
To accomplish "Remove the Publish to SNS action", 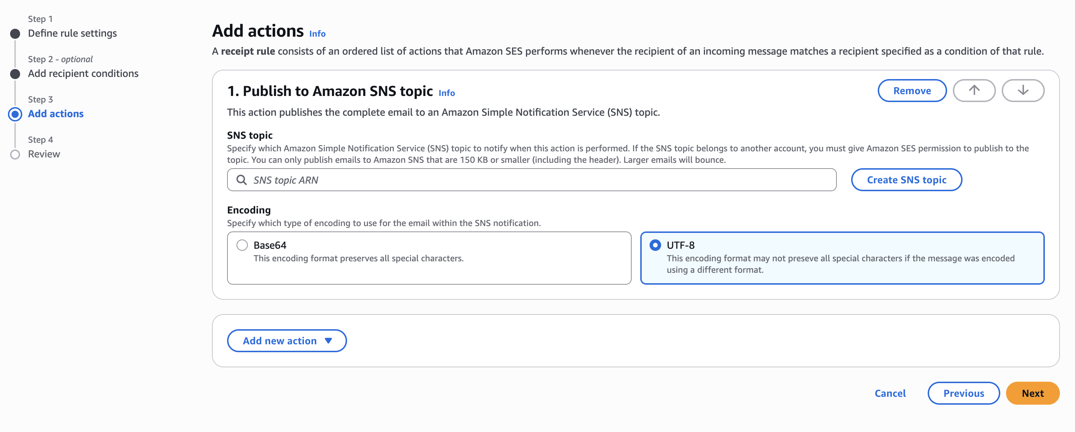I will (x=912, y=91).
